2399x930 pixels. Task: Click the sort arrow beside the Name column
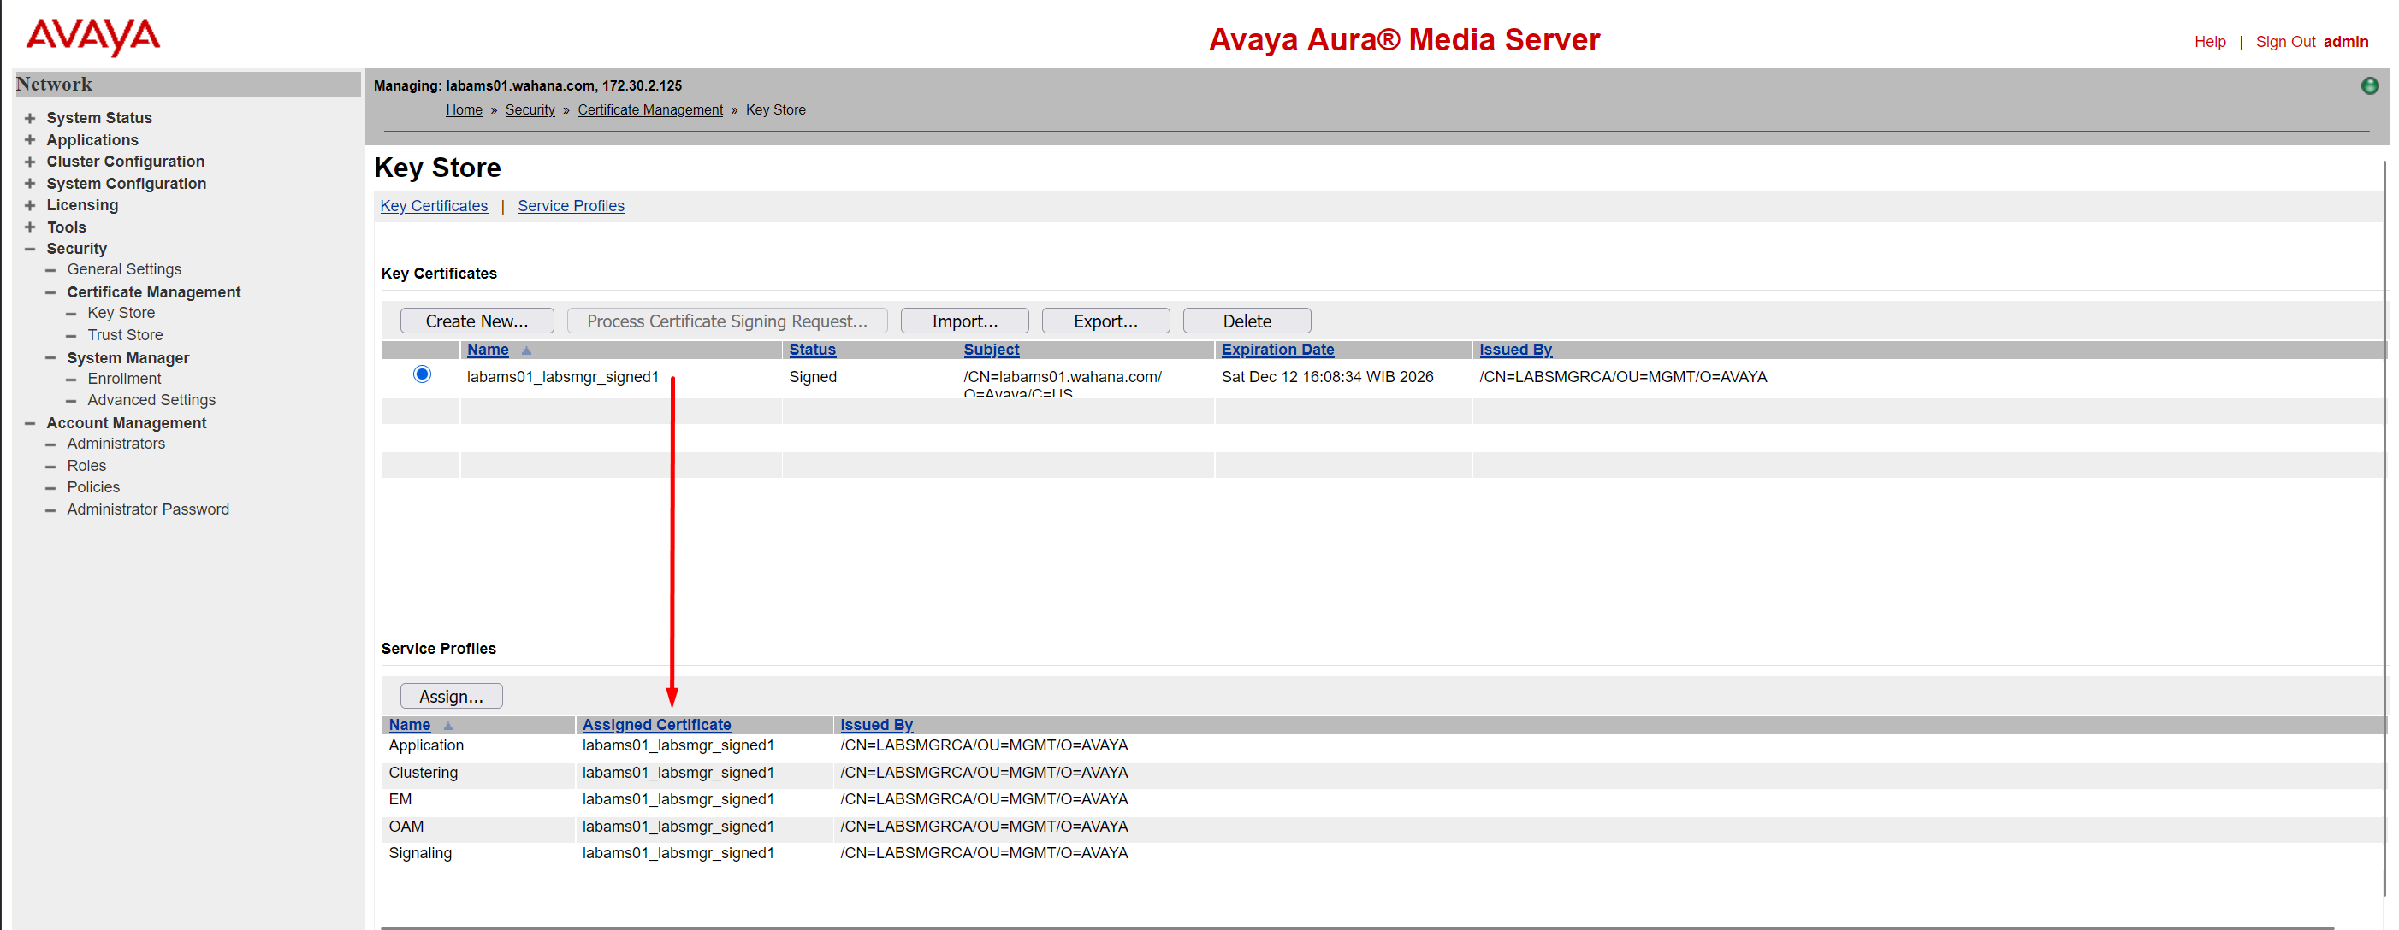click(x=526, y=350)
